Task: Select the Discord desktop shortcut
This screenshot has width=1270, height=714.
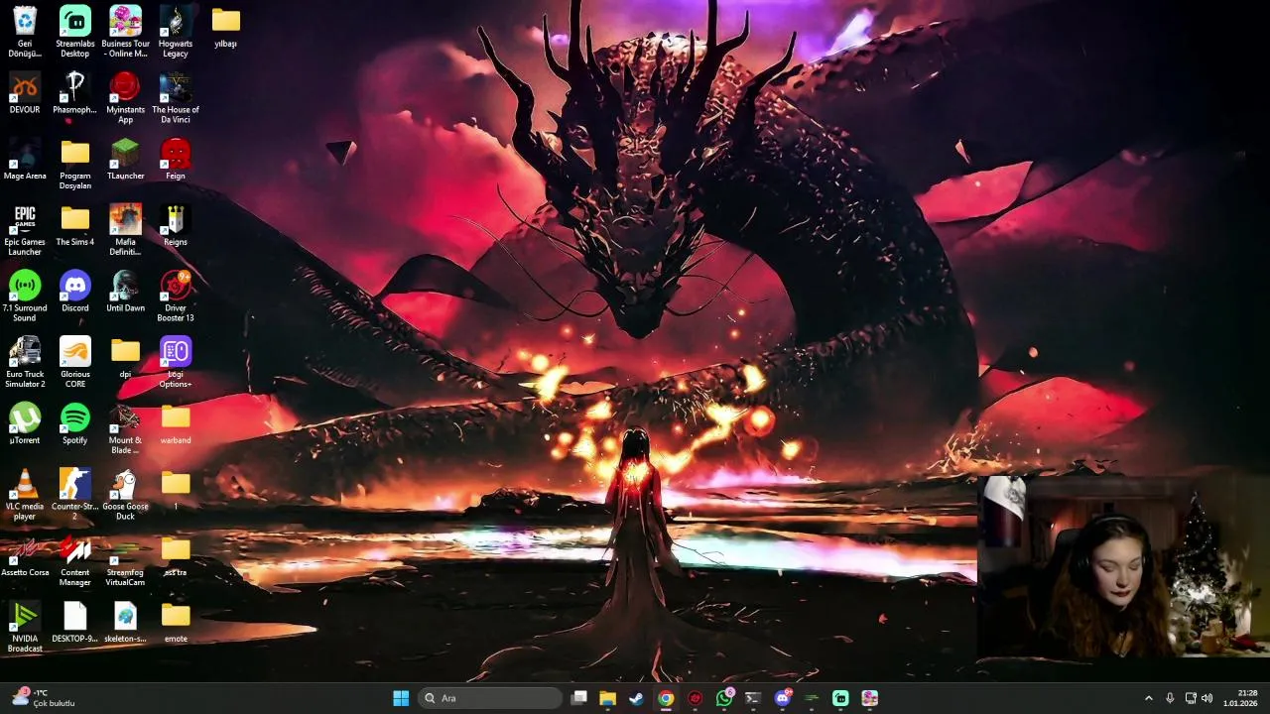Action: [74, 291]
